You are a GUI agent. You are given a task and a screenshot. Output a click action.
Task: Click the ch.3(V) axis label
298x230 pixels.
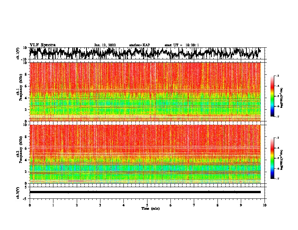click(x=18, y=193)
